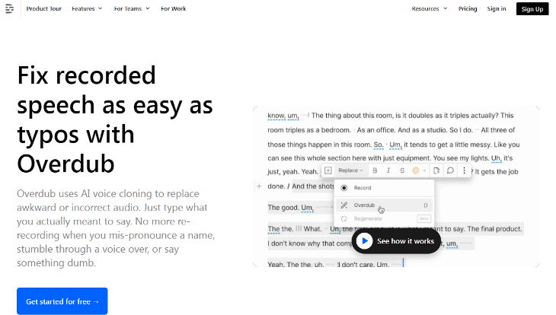Click the add scene plus icon in toolbar
Screen dimensions: 556x315
click(x=328, y=170)
